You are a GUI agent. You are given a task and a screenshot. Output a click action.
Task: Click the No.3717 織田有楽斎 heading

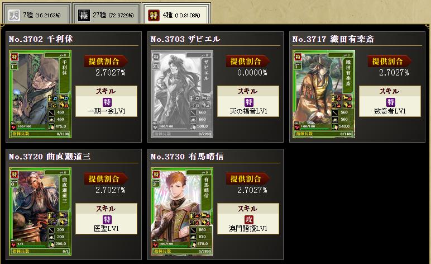tap(333, 39)
